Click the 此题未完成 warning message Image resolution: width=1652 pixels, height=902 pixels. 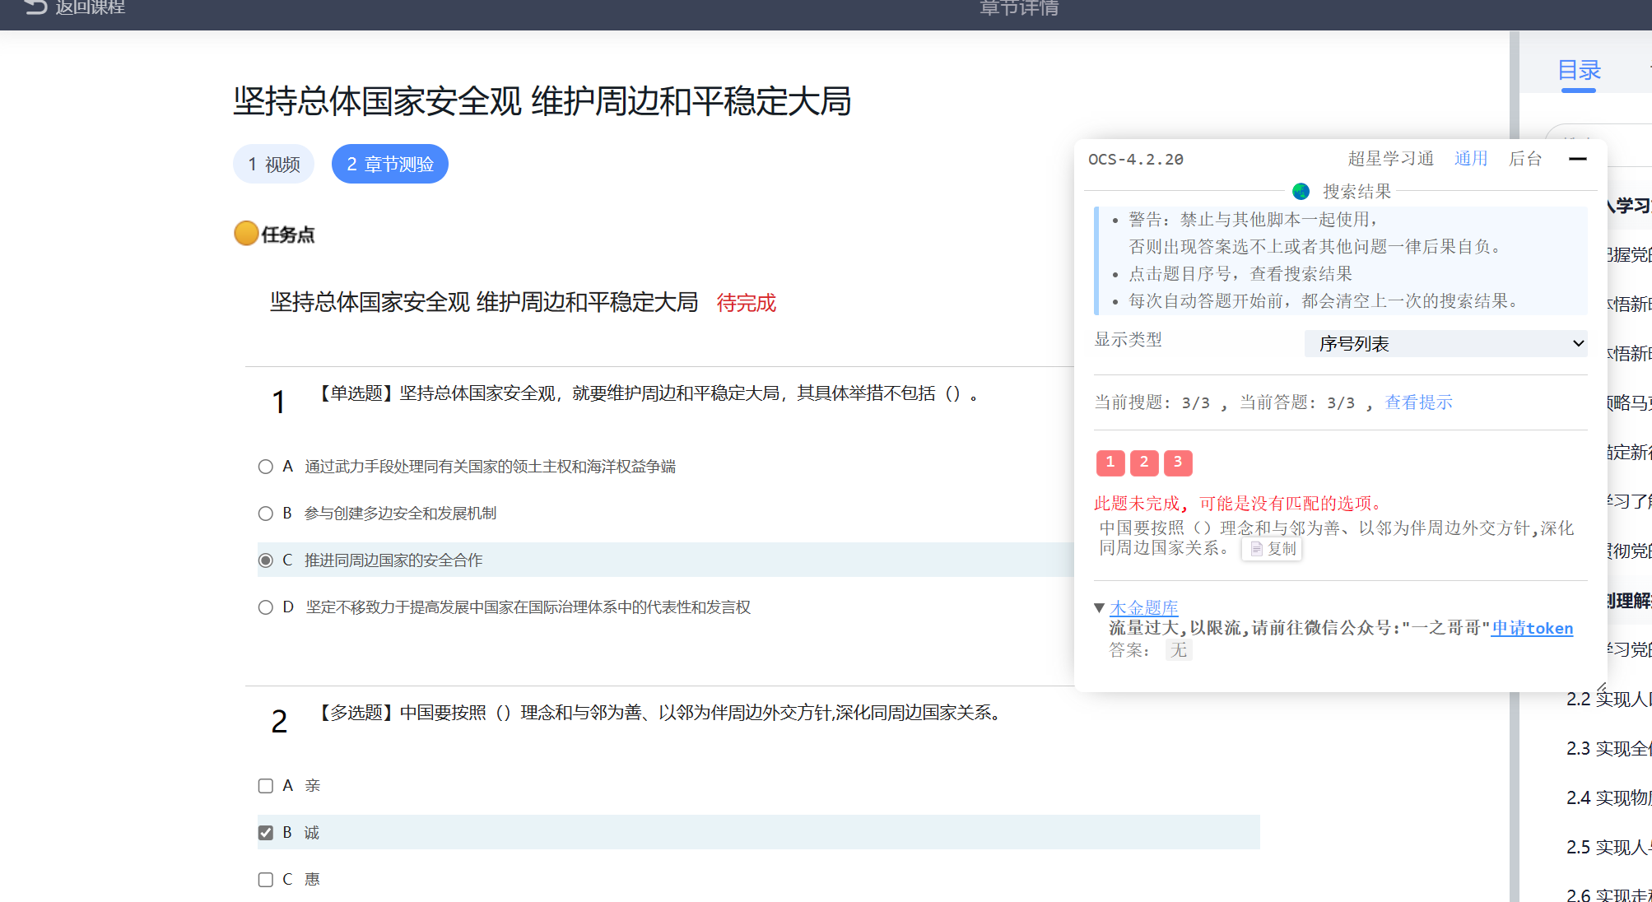(1240, 504)
